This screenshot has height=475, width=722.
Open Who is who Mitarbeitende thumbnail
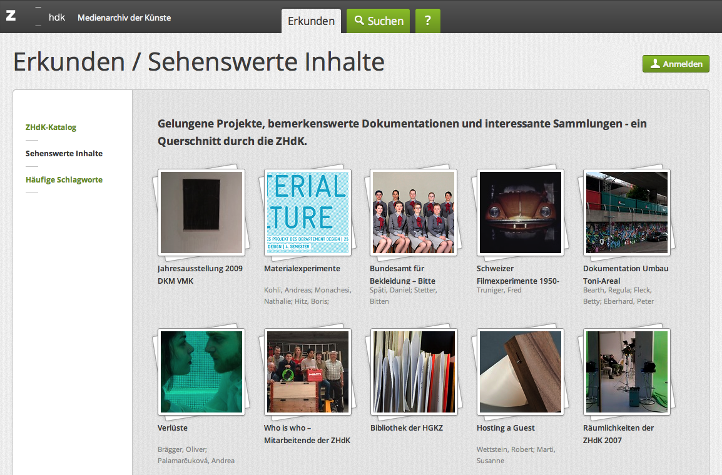(308, 372)
